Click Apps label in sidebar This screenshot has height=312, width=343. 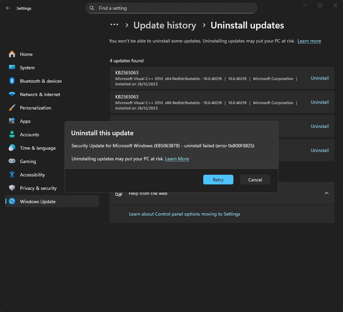click(x=25, y=121)
